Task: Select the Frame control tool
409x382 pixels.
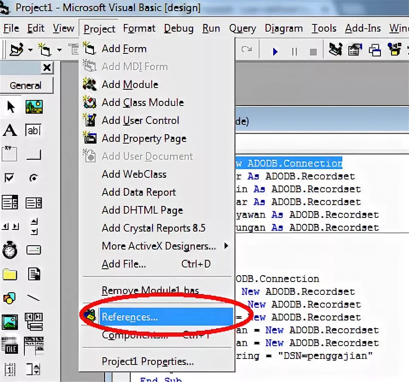Action: [x=9, y=154]
